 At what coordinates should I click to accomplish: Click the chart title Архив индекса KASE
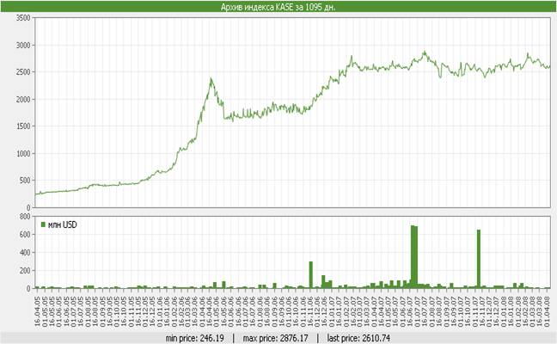(278, 7)
